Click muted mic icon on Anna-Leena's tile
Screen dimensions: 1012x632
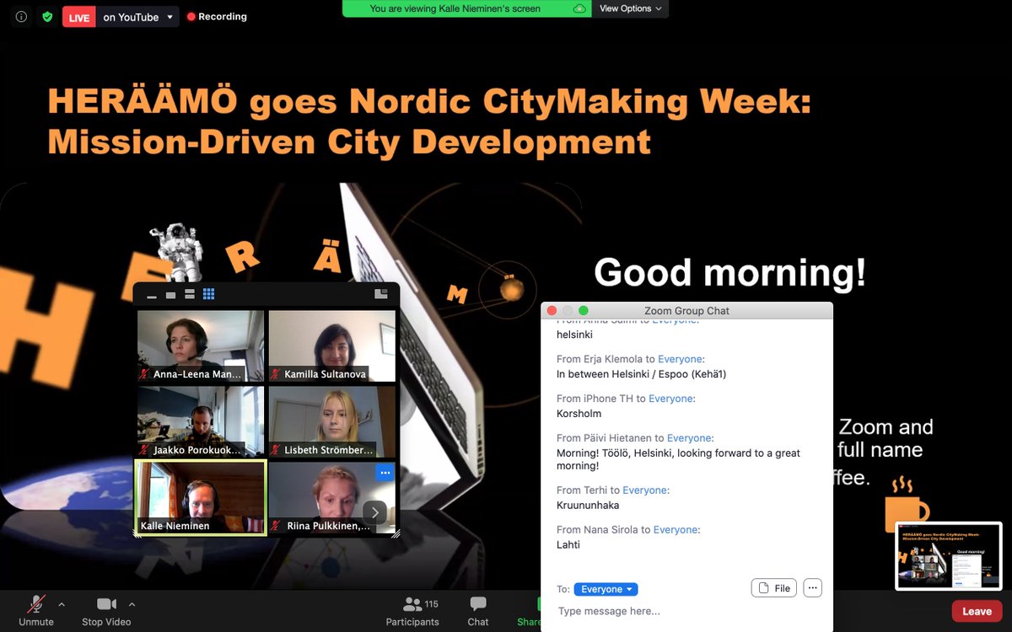point(145,374)
